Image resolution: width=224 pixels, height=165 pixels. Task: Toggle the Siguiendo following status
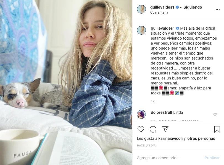coord(193,7)
